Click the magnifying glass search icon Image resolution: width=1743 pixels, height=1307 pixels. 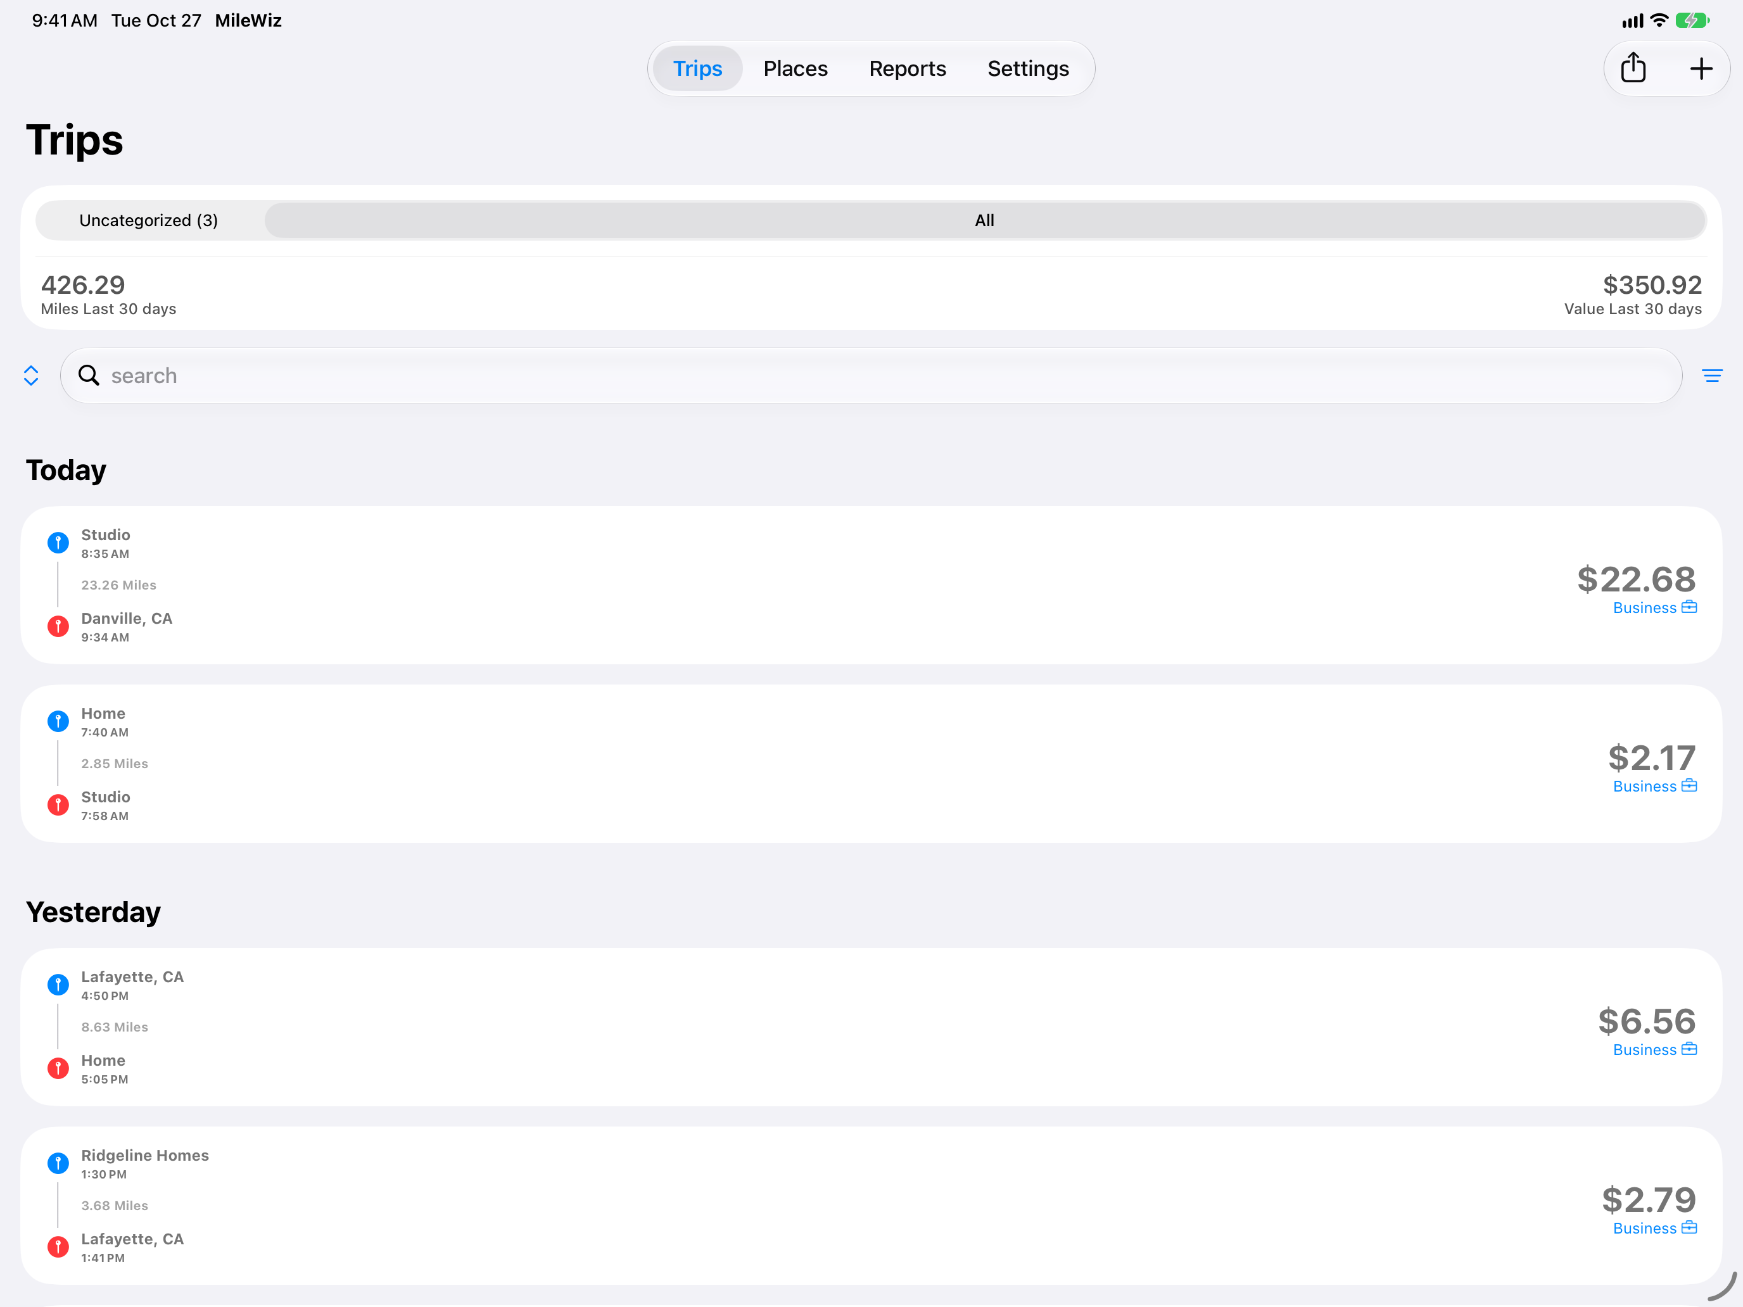point(89,376)
